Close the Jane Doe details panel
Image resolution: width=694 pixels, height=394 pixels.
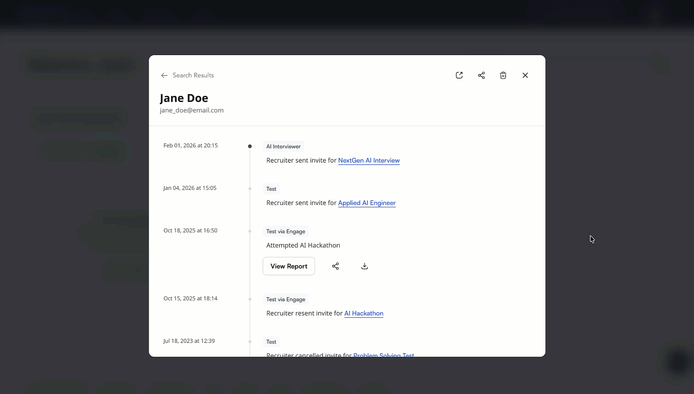click(525, 75)
